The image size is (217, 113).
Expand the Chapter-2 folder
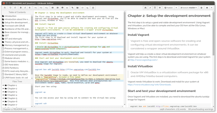[3, 89]
